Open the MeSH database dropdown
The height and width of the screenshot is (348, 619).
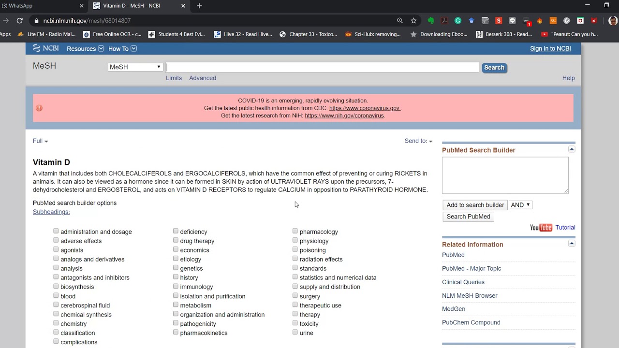(x=135, y=67)
